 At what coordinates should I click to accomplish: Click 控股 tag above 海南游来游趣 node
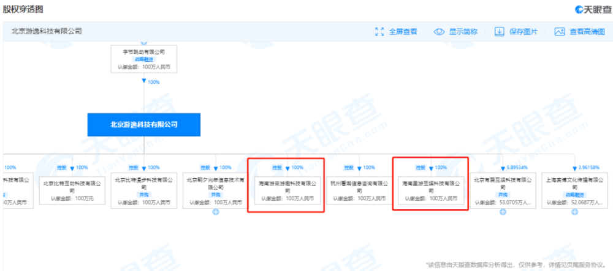point(277,167)
